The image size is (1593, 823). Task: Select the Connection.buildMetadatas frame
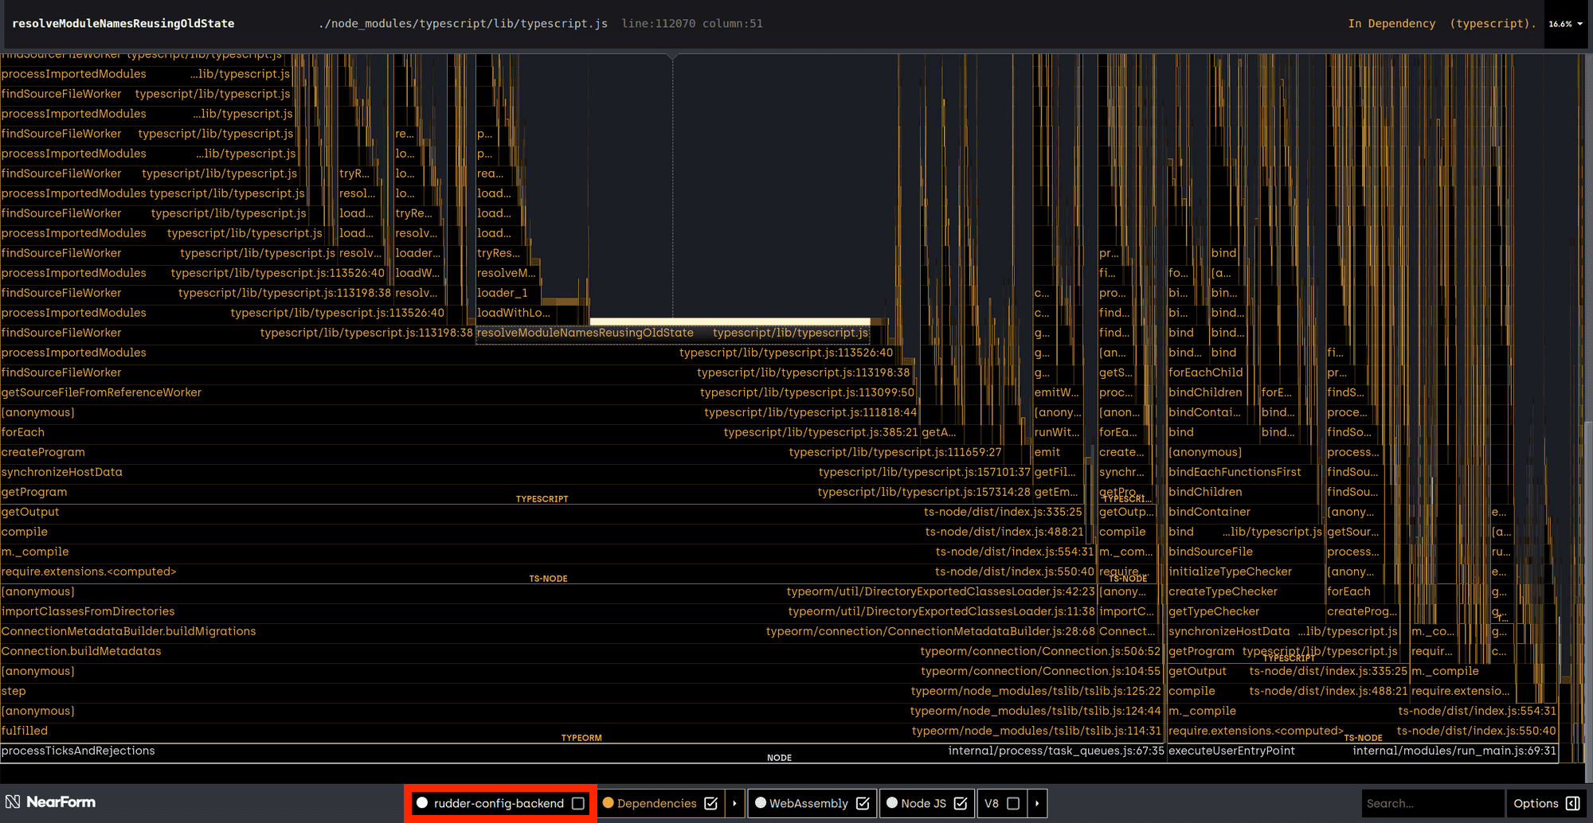(x=581, y=651)
